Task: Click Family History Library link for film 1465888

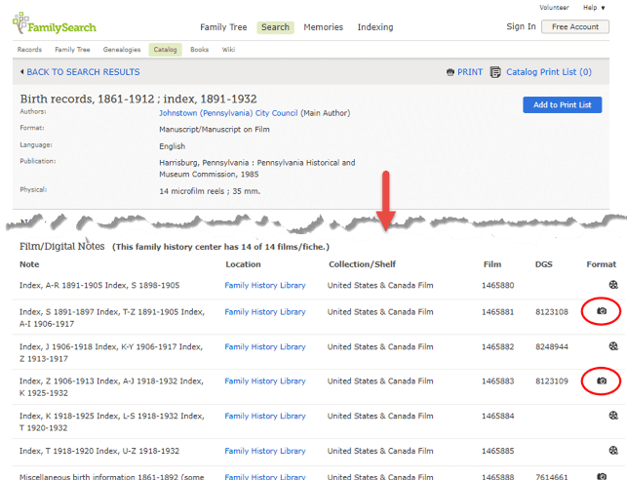Action: (x=264, y=476)
